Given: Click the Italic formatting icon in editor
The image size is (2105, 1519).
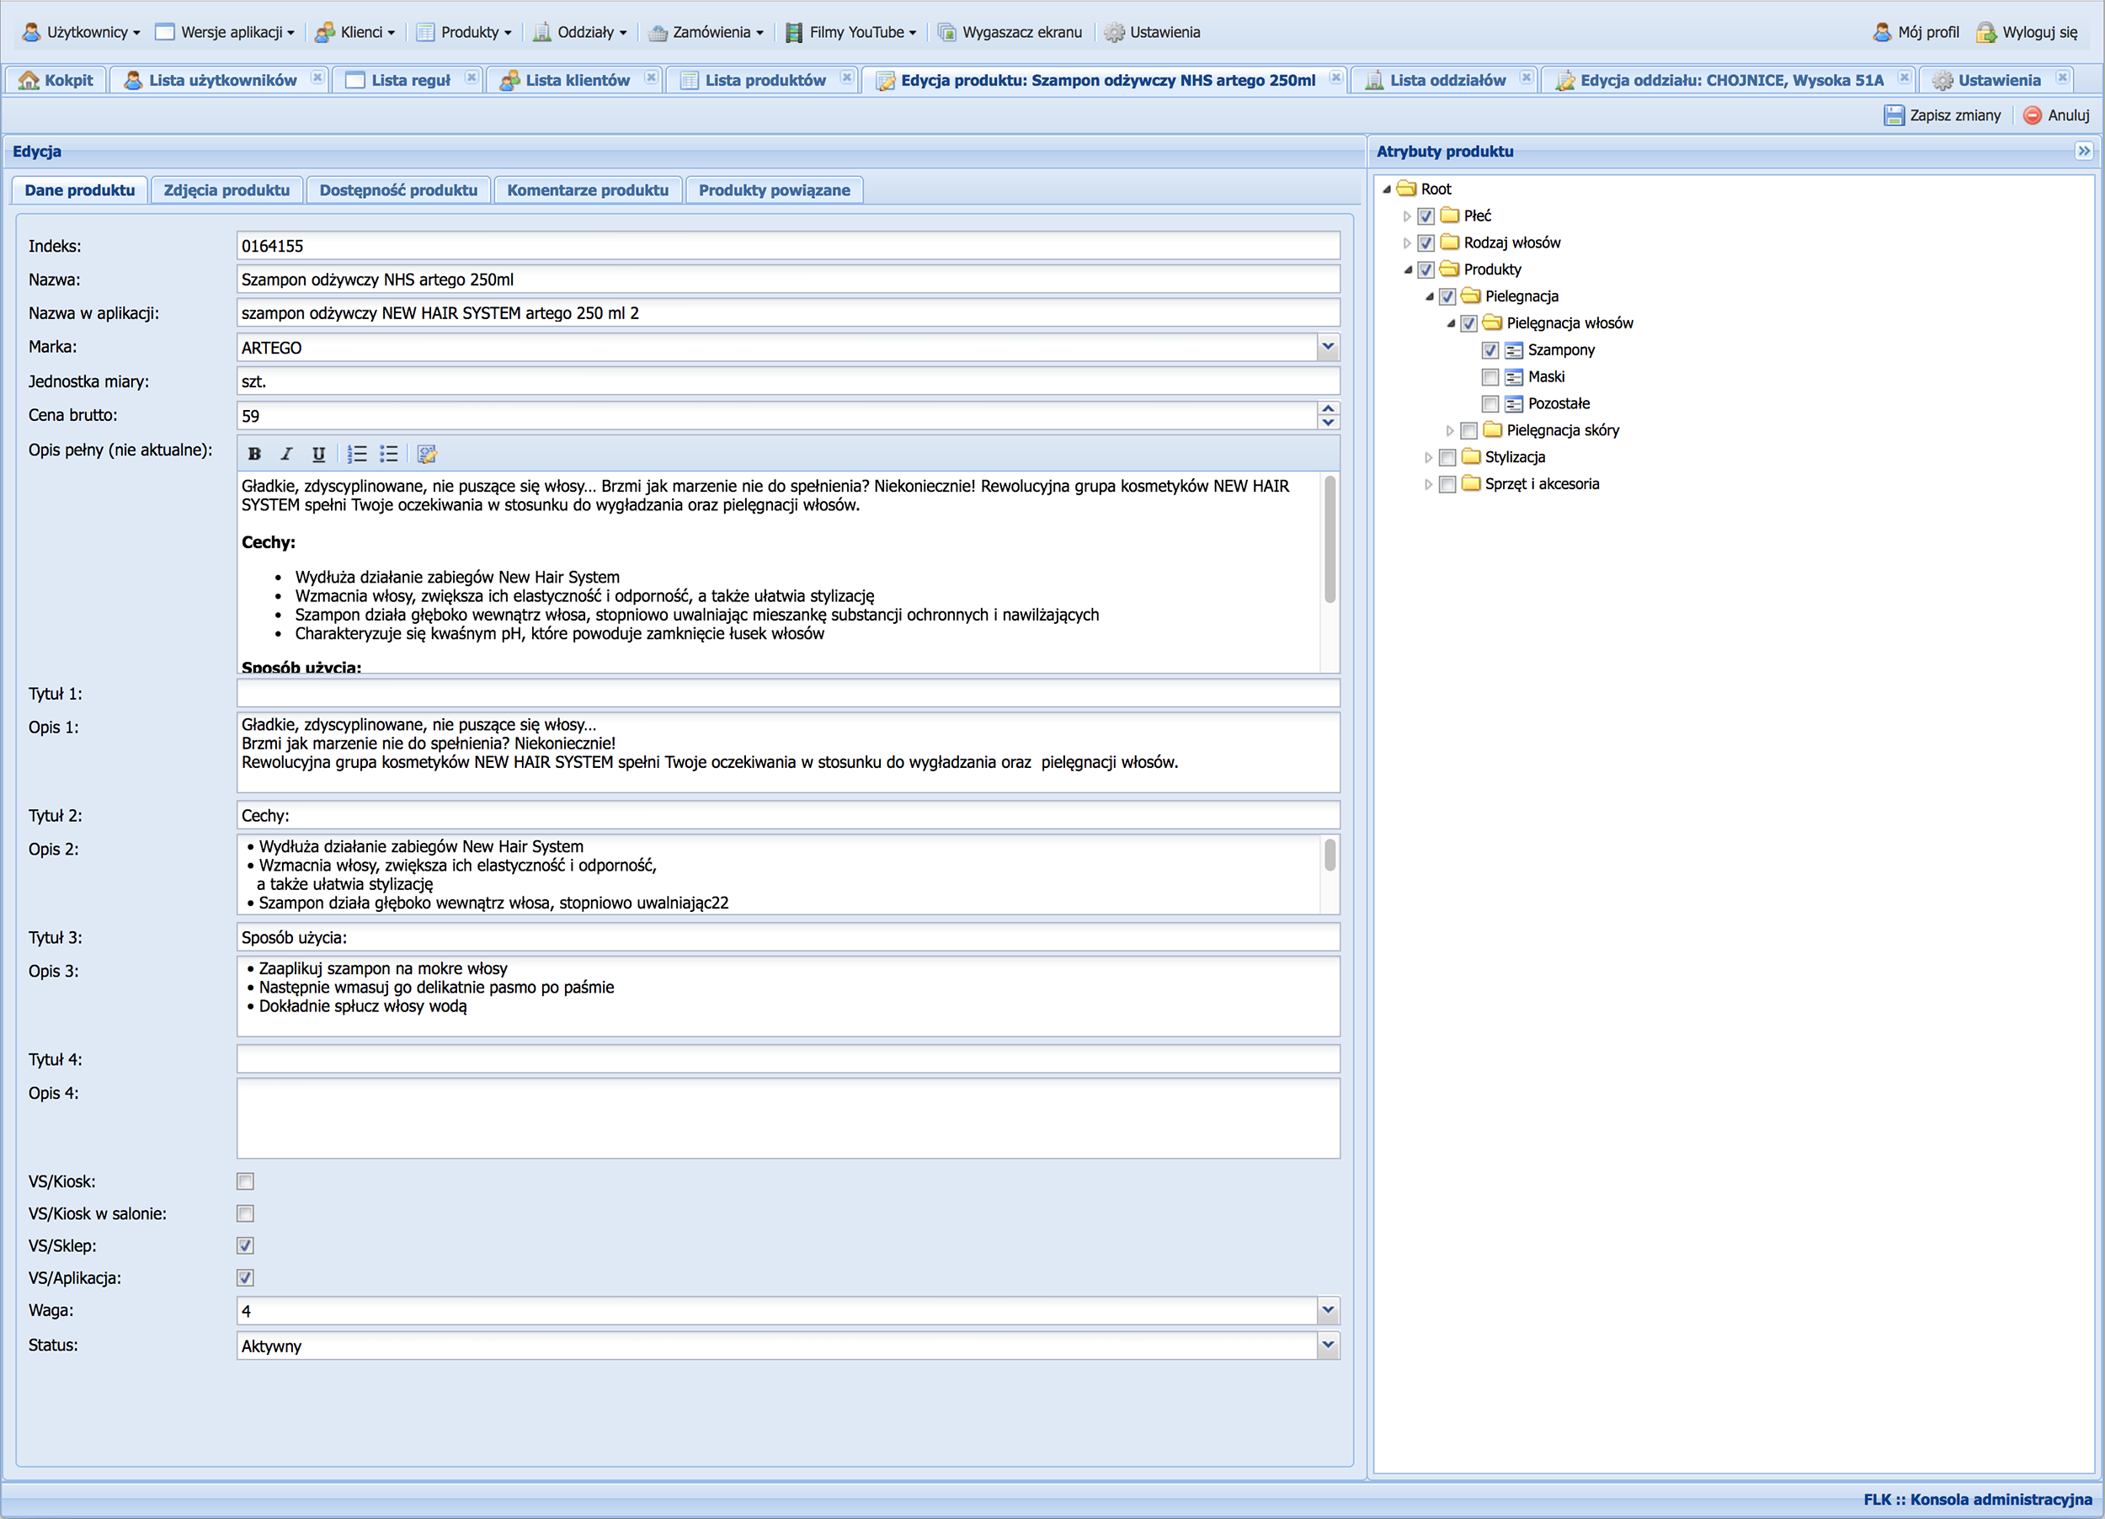Looking at the screenshot, I should pyautogui.click(x=287, y=454).
